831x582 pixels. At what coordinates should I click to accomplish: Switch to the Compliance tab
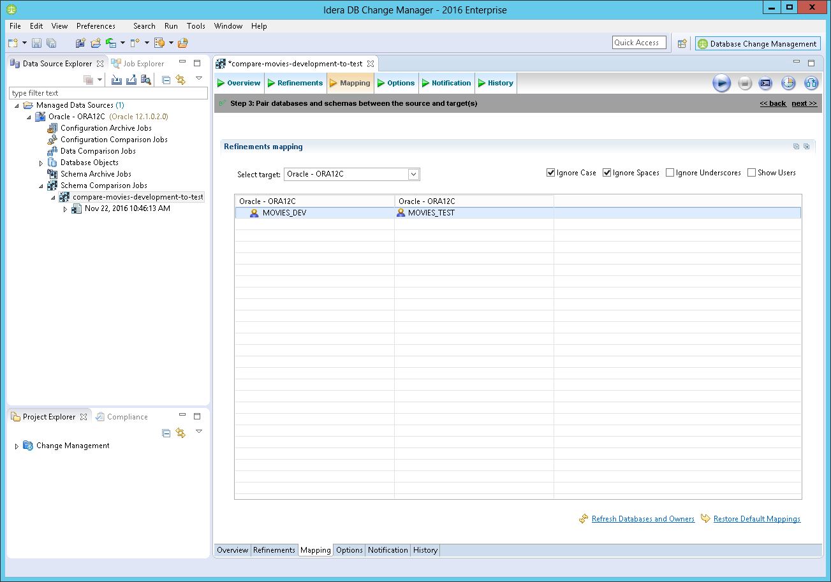122,417
